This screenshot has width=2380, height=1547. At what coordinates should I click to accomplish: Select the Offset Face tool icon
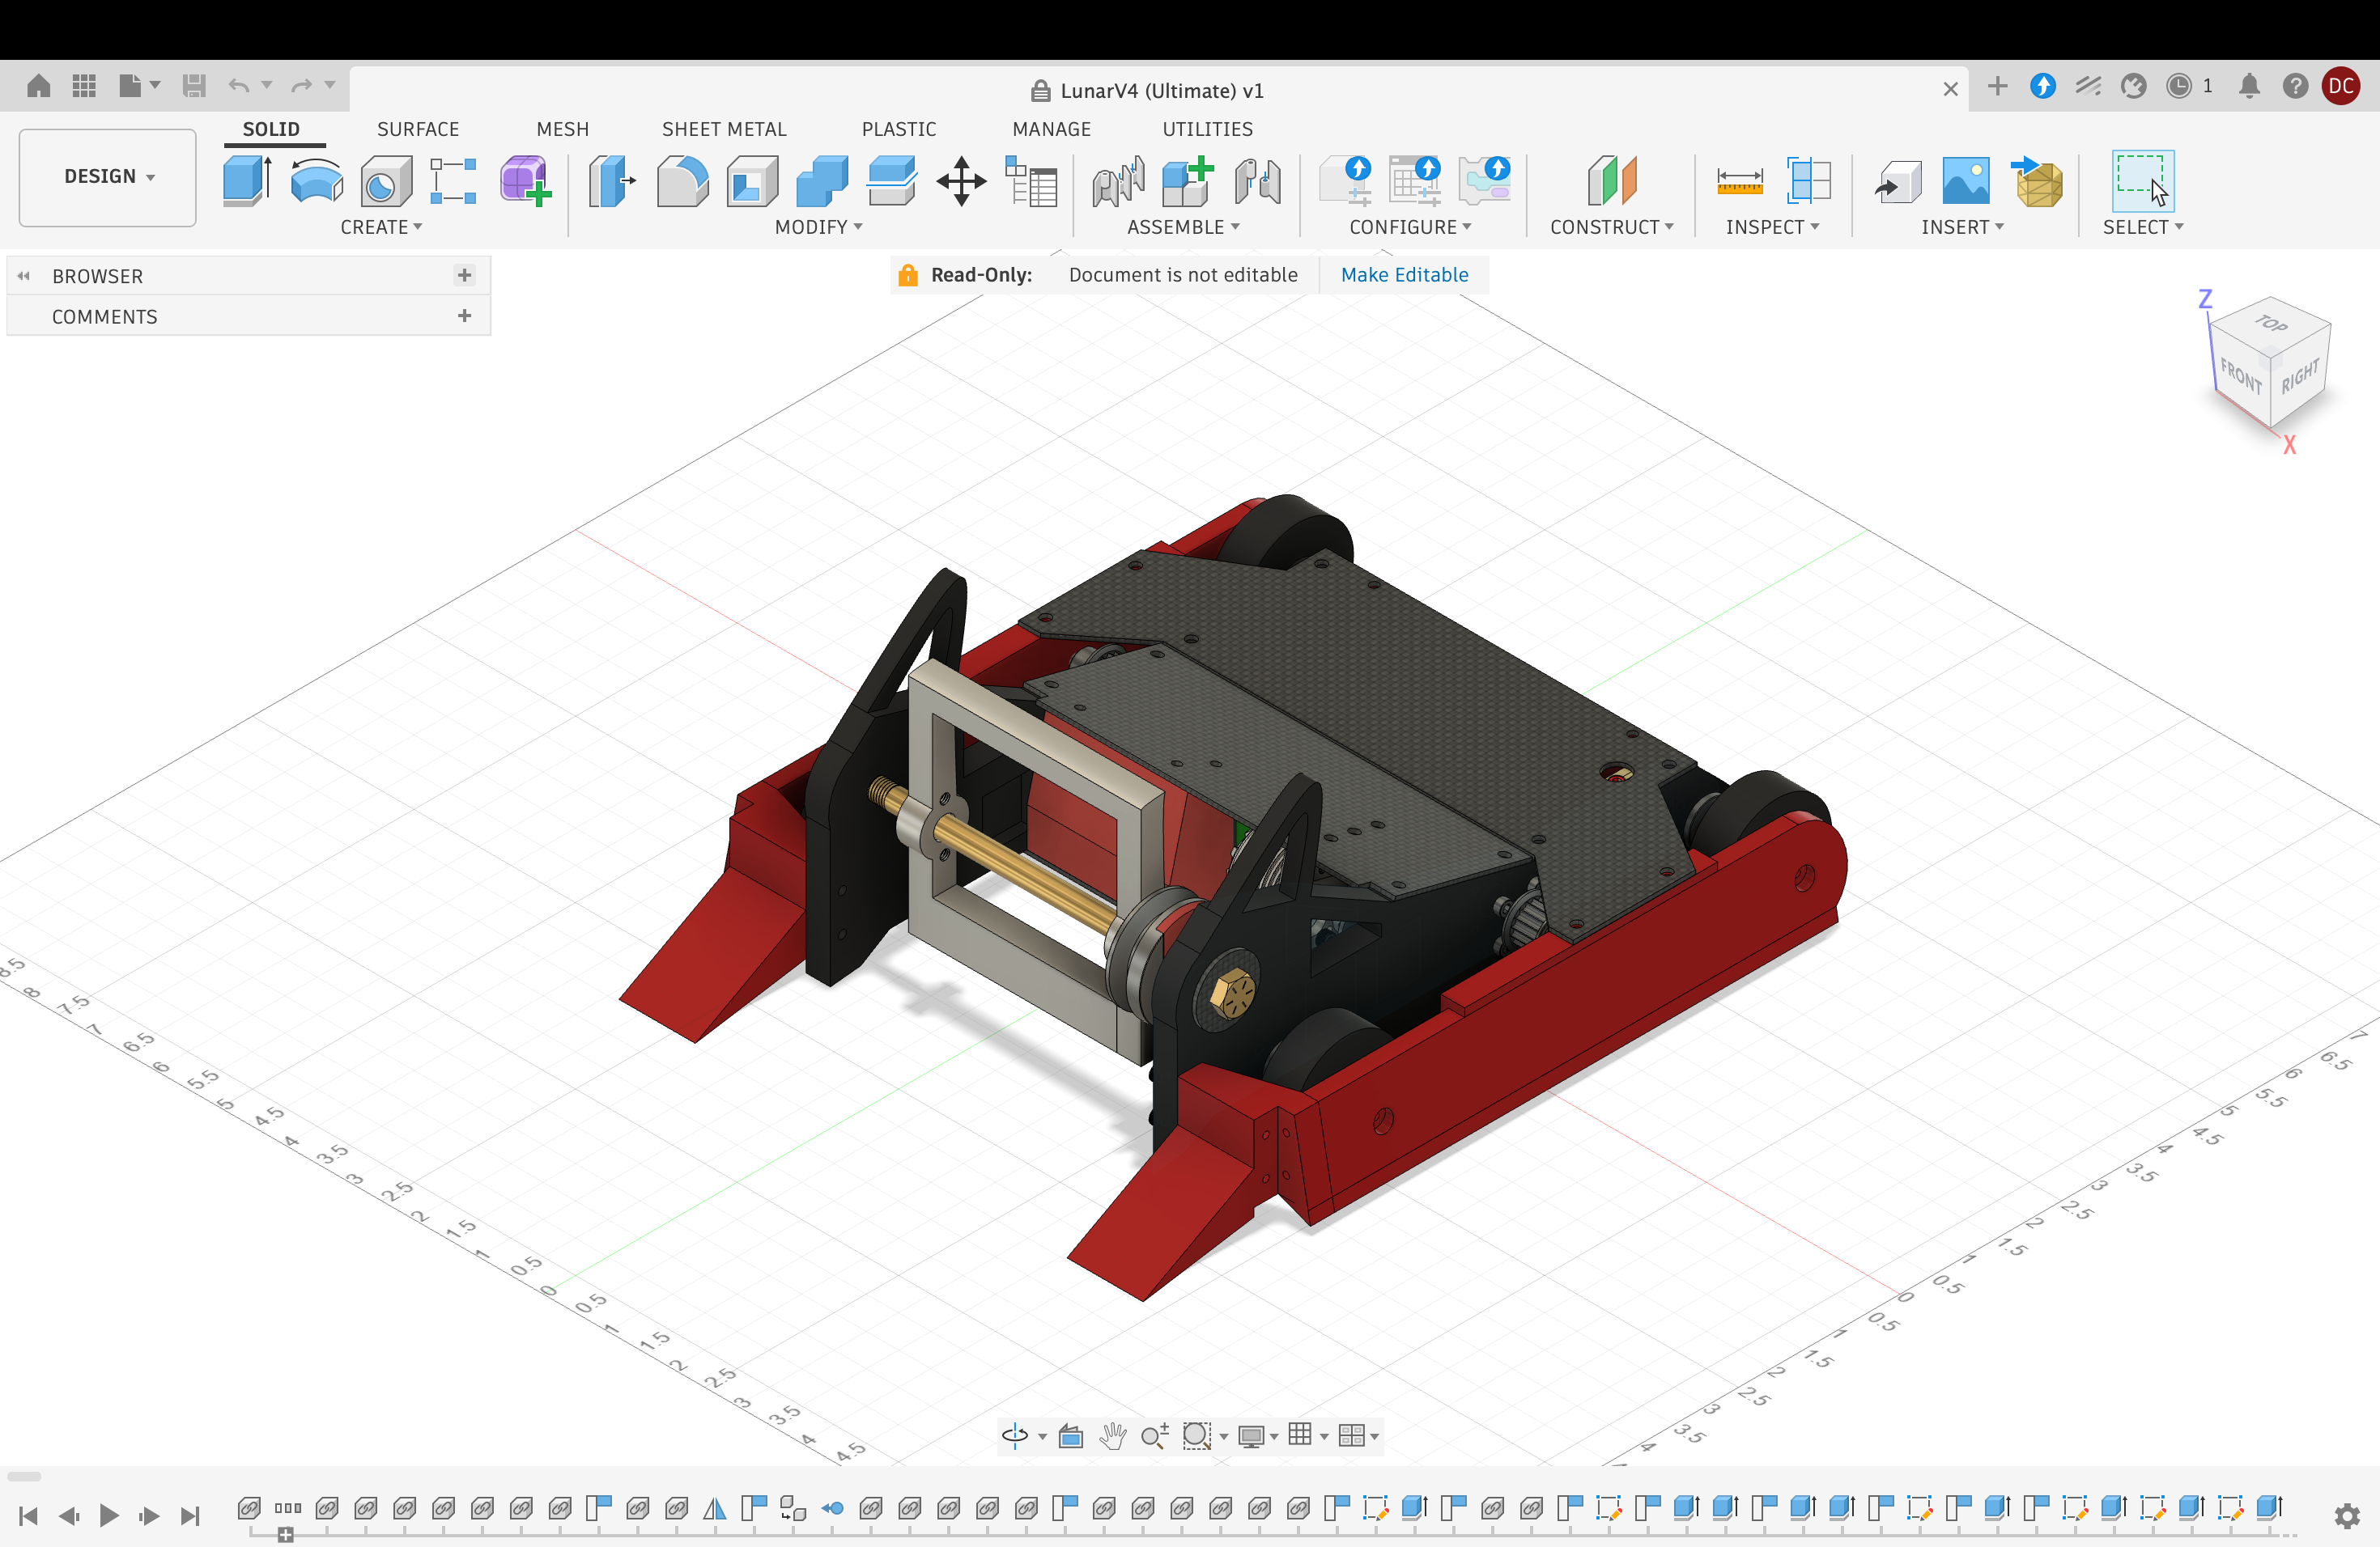pos(892,181)
